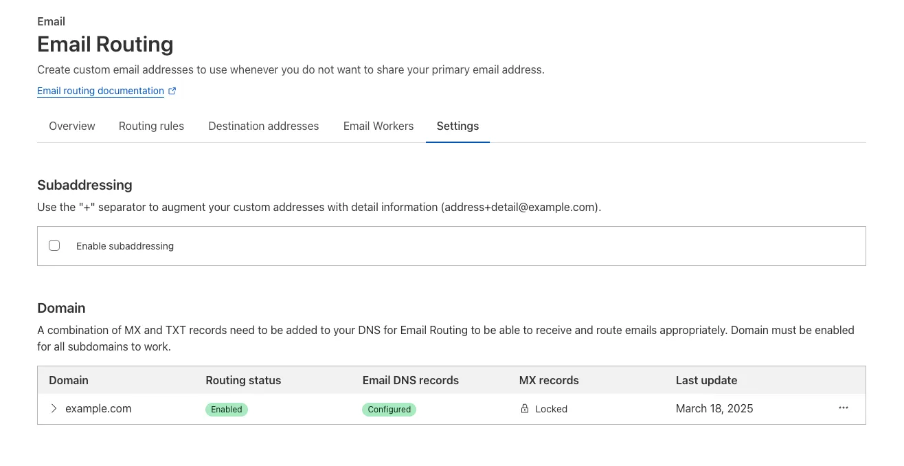Viewport: 904px width, 466px height.
Task: Go to Destination addresses tab
Action: [263, 126]
